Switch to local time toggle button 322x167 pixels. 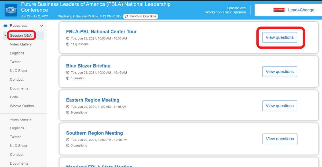pyautogui.click(x=141, y=17)
